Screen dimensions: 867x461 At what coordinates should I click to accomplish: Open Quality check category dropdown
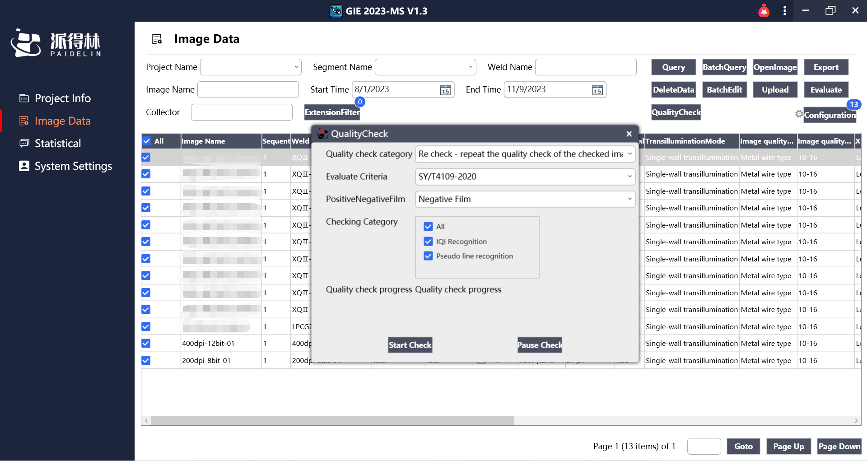(525, 154)
